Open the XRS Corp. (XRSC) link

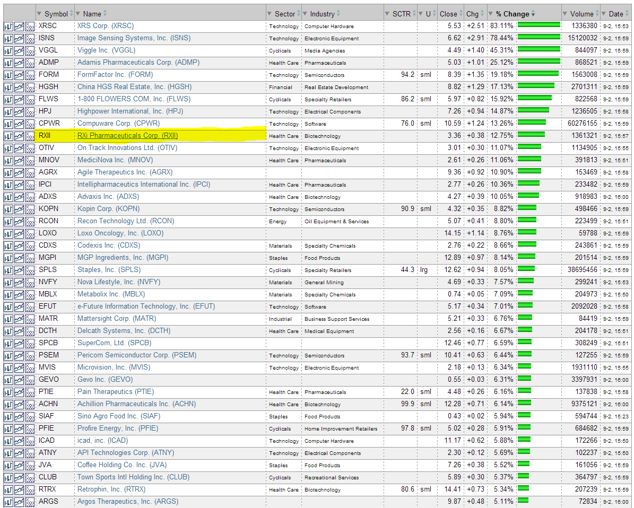[x=106, y=26]
